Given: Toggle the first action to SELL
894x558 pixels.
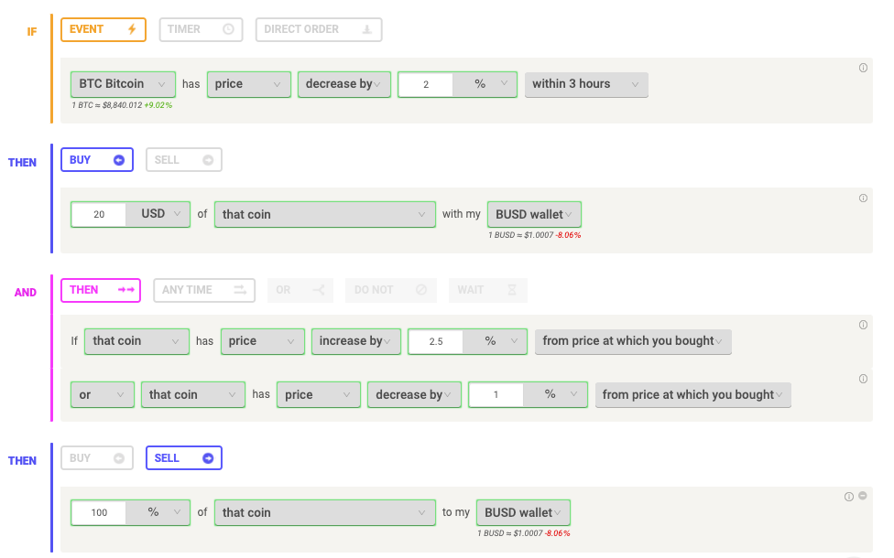Looking at the screenshot, I should pos(183,160).
